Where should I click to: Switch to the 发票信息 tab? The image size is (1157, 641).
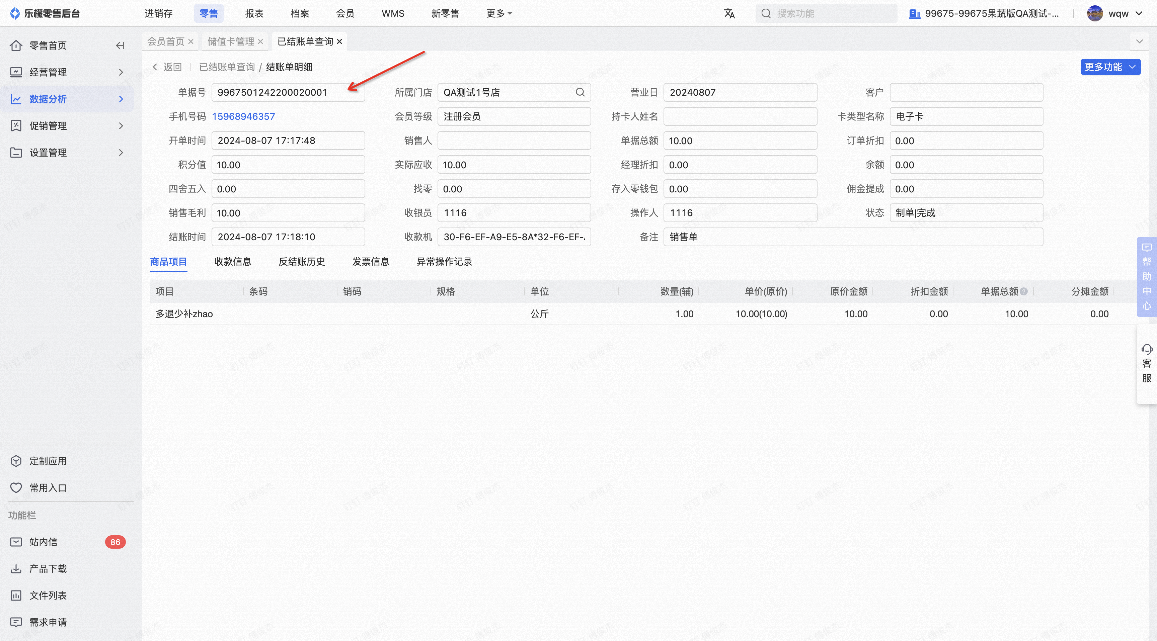click(371, 262)
